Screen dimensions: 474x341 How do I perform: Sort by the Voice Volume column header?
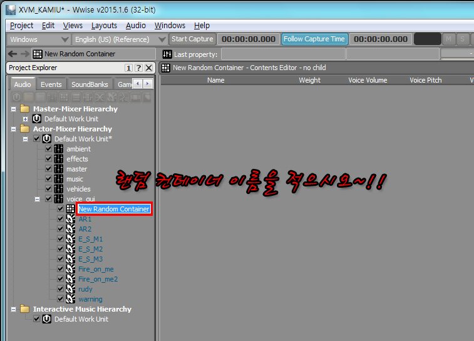tap(368, 80)
